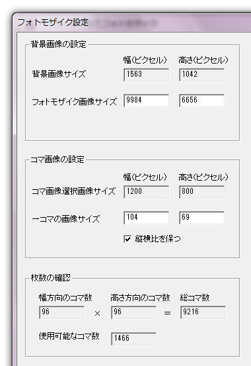Click the 総コマ数 field showing 9216
Image resolution: width=251 pixels, height=366 pixels.
[203, 312]
